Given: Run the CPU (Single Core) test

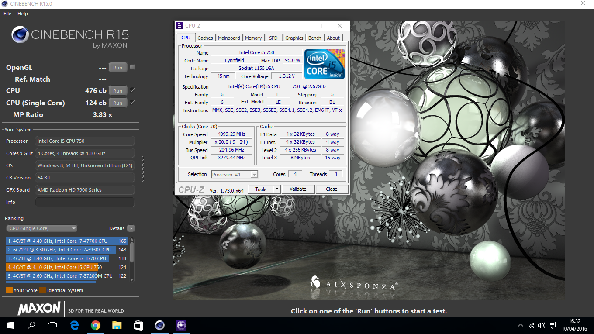Looking at the screenshot, I should [x=118, y=103].
